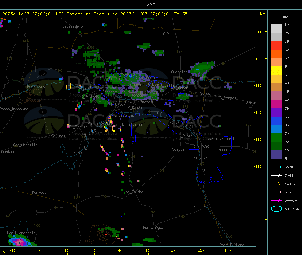Click the 'Tz 35' threshold label
This screenshot has width=302, height=255.
[181, 14]
